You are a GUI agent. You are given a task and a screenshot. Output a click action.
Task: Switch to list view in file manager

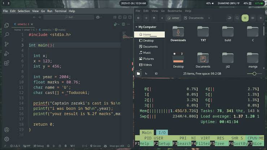[x=253, y=18]
